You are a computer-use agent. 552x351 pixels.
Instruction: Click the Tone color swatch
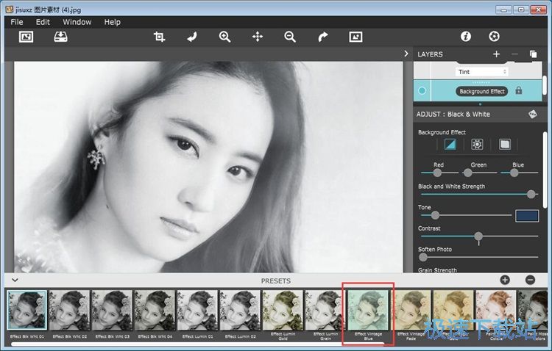[x=526, y=216]
